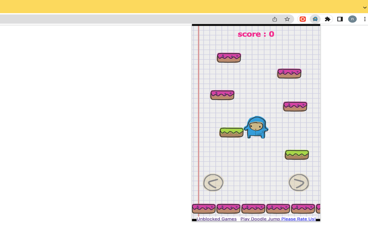This screenshot has width=368, height=230.
Task: Bookmark this page with the star icon
Action: pos(287,19)
